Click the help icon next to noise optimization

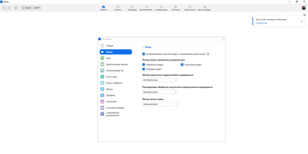(208, 54)
